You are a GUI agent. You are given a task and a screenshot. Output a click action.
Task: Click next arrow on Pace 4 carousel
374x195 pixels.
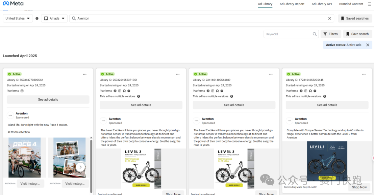[80, 167]
